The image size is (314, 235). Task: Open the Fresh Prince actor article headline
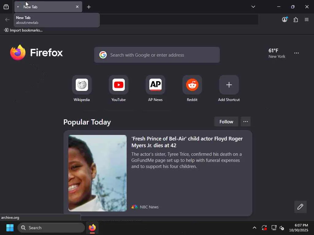[x=187, y=142]
